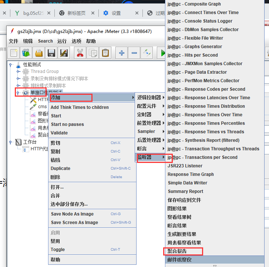Screen dimensions: 269x267
Task: Click the 性能测试 test plan flask icon
Action: click(19, 65)
